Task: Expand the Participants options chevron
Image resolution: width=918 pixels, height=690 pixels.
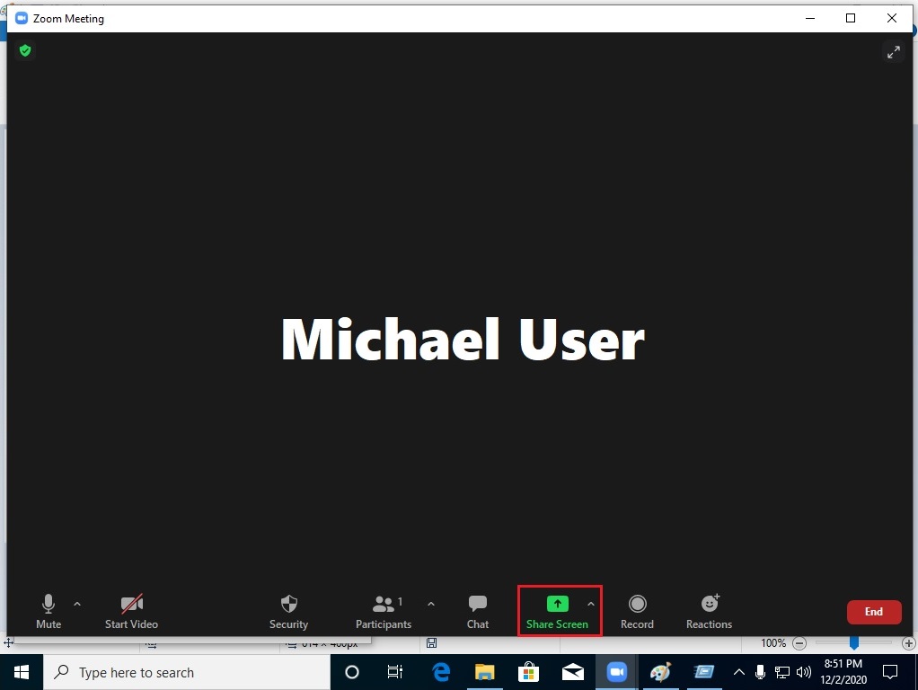Action: pos(430,604)
